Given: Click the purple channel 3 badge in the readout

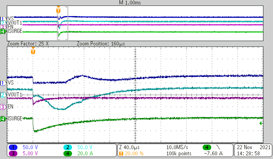Looking at the screenshot, I should (x=13, y=154).
